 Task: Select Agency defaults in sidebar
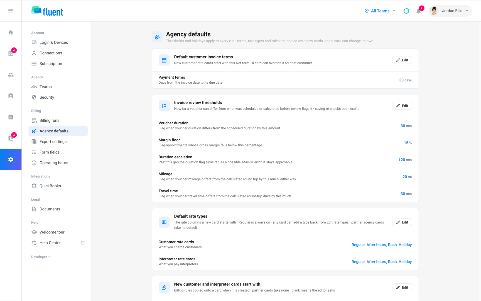[x=58, y=131]
